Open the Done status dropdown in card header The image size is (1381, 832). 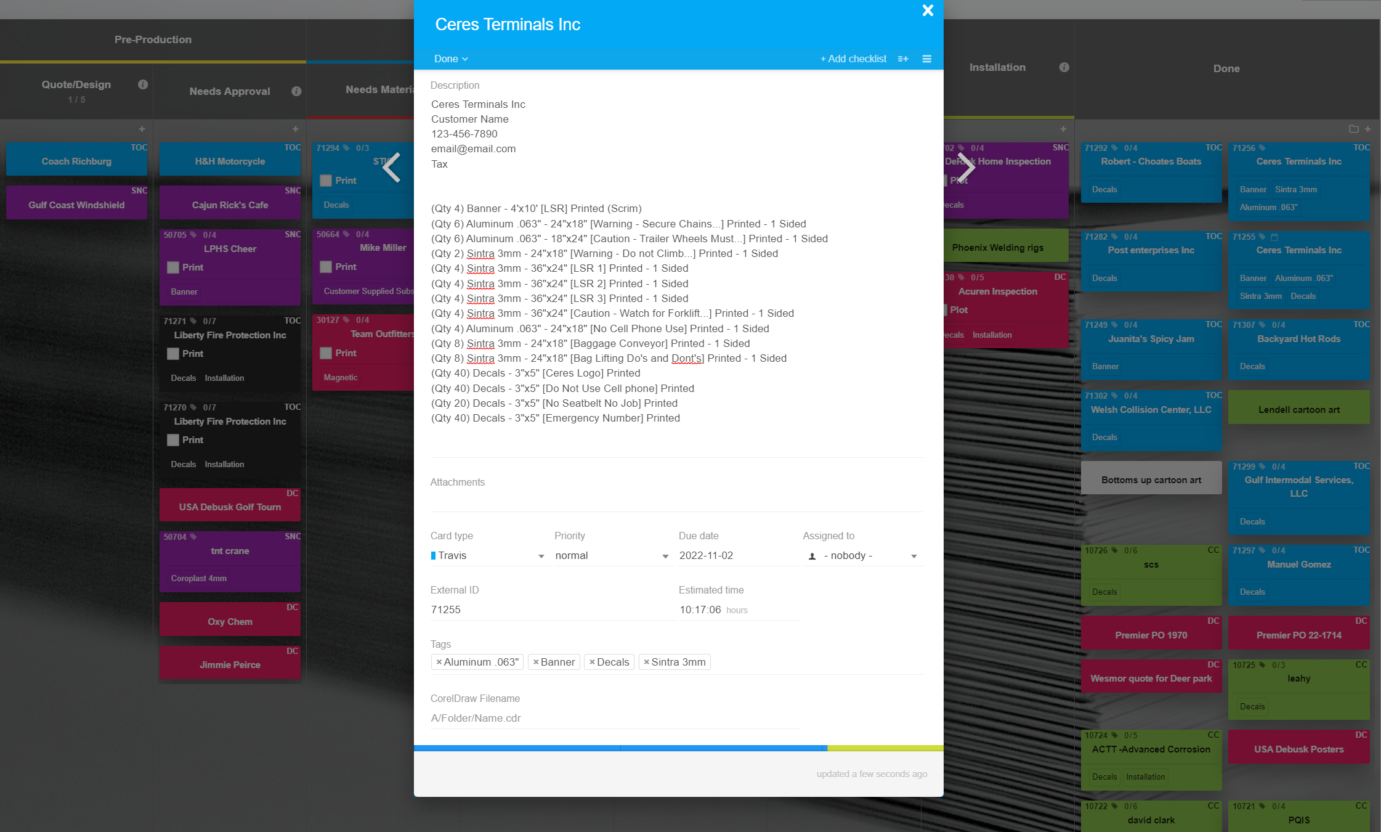click(x=451, y=59)
